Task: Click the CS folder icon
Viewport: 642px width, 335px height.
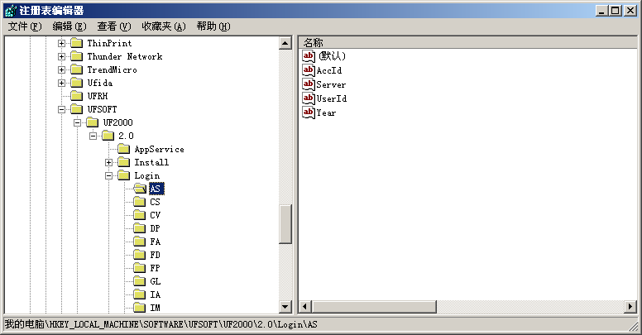Action: [140, 202]
